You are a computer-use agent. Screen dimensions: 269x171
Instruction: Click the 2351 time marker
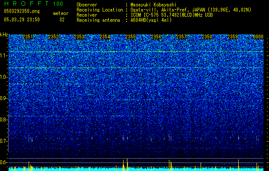point(28,37)
